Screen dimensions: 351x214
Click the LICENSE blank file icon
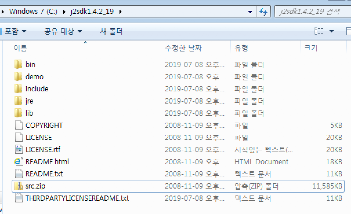coord(18,137)
